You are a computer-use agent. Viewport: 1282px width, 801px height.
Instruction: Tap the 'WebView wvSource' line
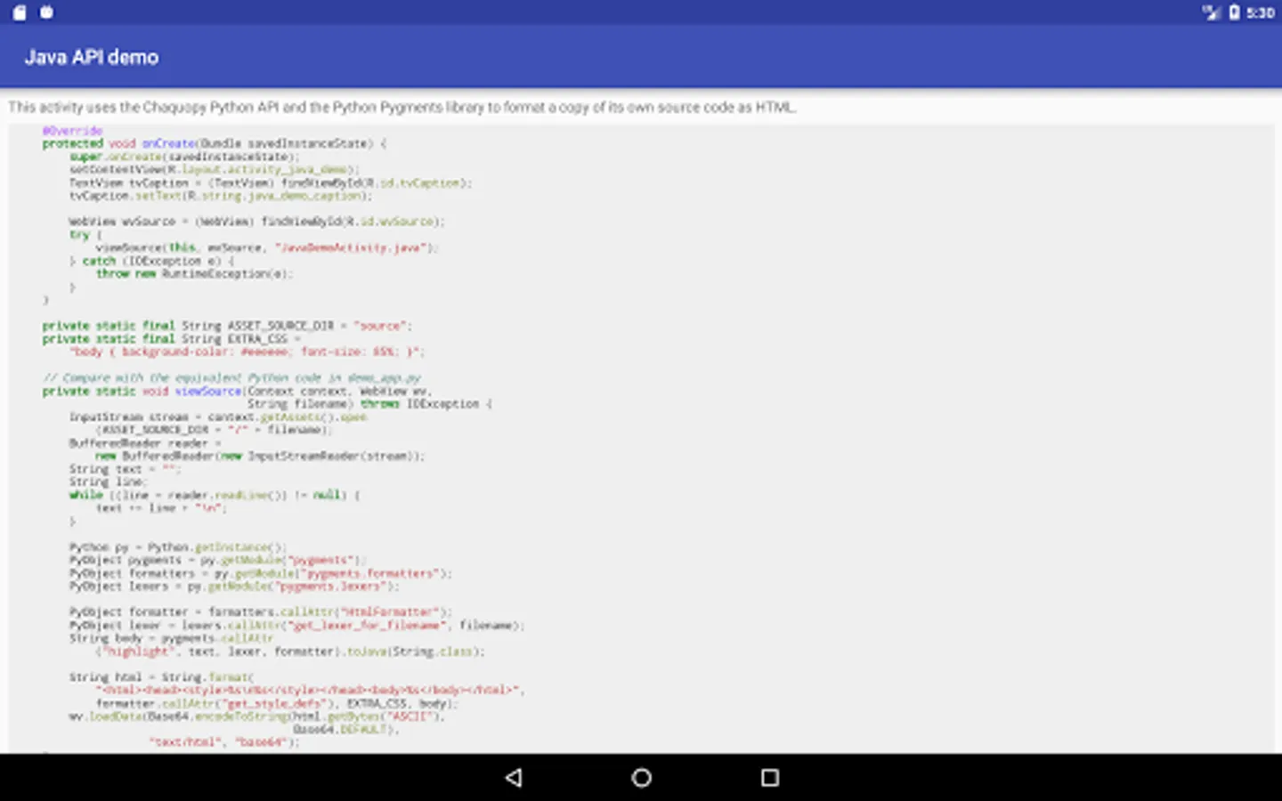(256, 222)
